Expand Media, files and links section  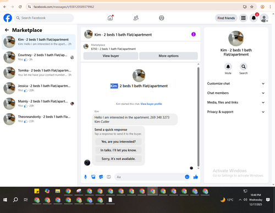[x=236, y=102]
